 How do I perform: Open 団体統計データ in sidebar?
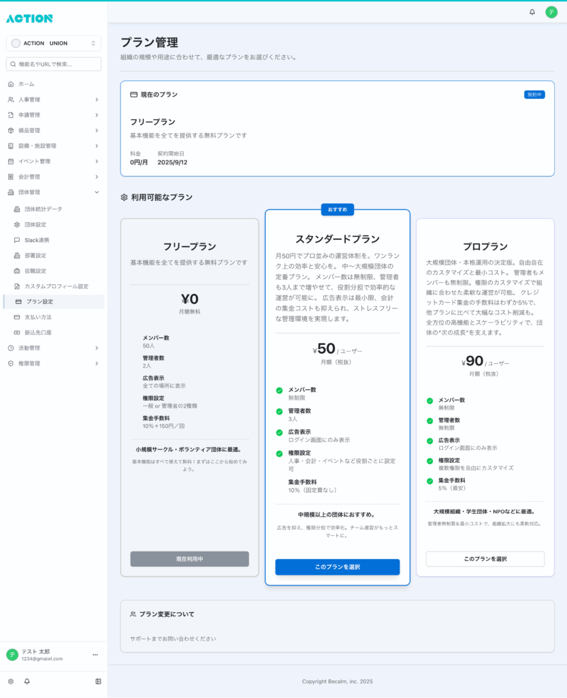pyautogui.click(x=43, y=209)
